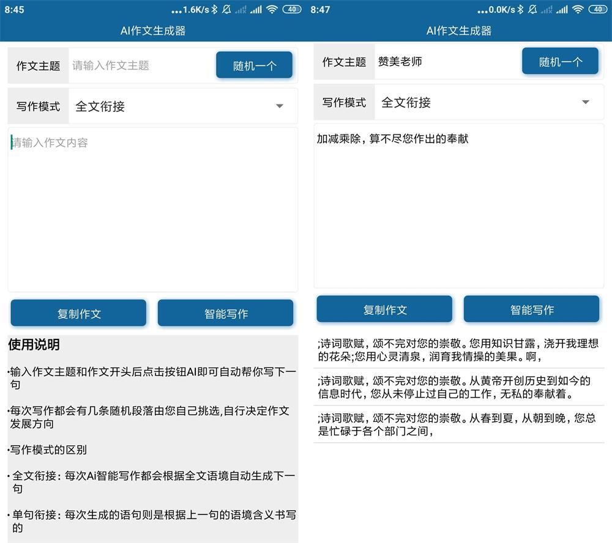Tap the Bluetooth icon in left status bar
This screenshot has width=612, height=543.
tap(214, 10)
